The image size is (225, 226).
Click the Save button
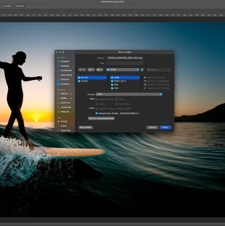coord(165,127)
